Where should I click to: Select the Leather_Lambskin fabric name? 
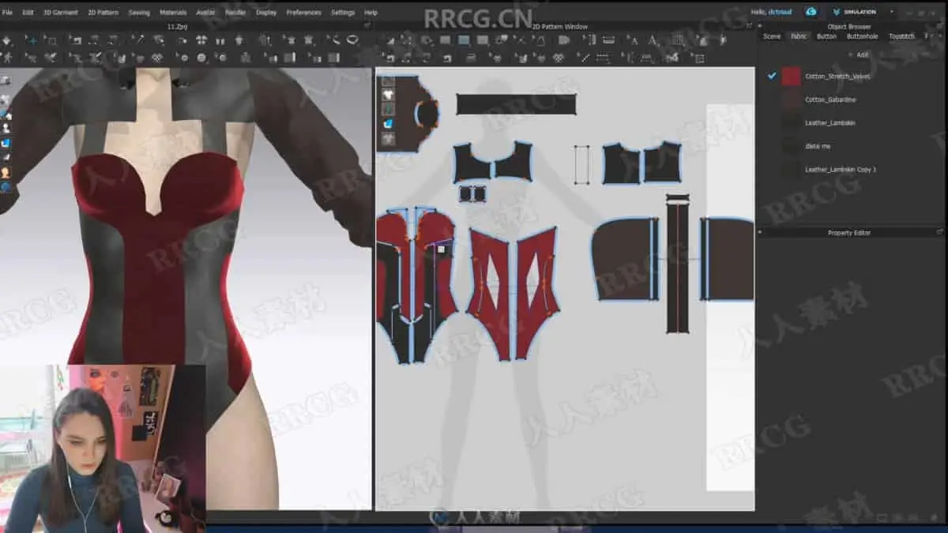pyautogui.click(x=829, y=122)
